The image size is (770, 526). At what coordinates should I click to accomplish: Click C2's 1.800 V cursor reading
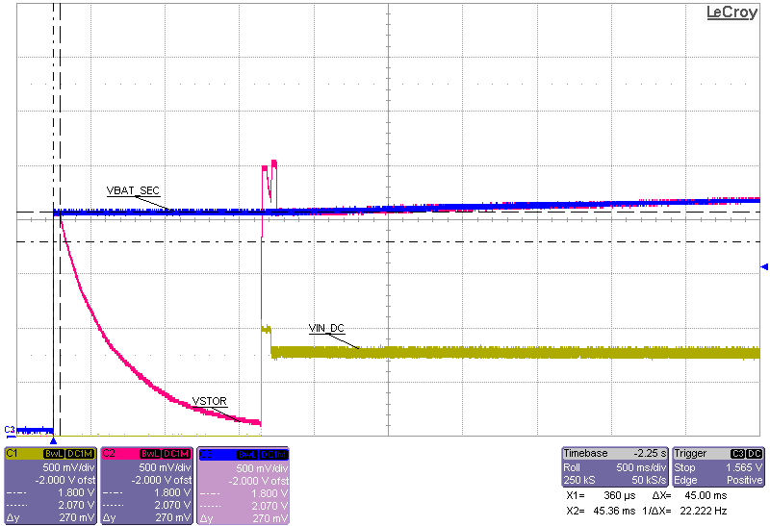tap(172, 492)
